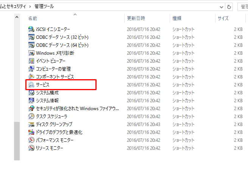Click the breadcrumb chevron before 管理ツール
This screenshot has height=169, width=248.
pos(30,7)
